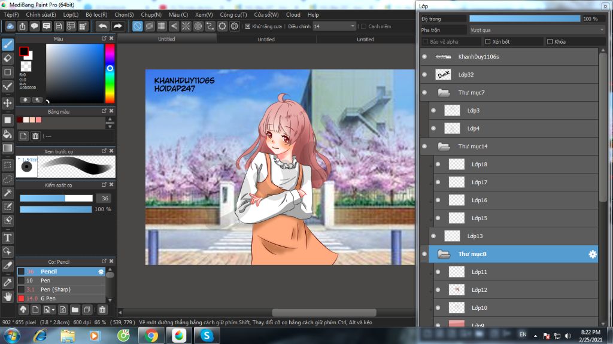Click the hue color strip
The image size is (613, 344).
tap(110, 73)
